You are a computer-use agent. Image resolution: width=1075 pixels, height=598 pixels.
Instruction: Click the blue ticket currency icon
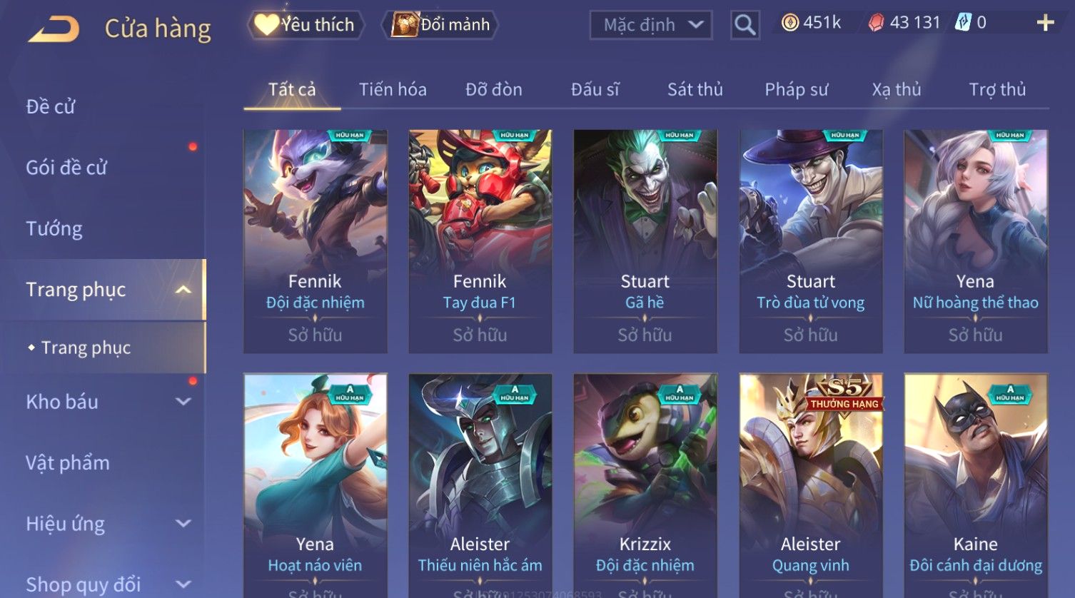coord(963,23)
